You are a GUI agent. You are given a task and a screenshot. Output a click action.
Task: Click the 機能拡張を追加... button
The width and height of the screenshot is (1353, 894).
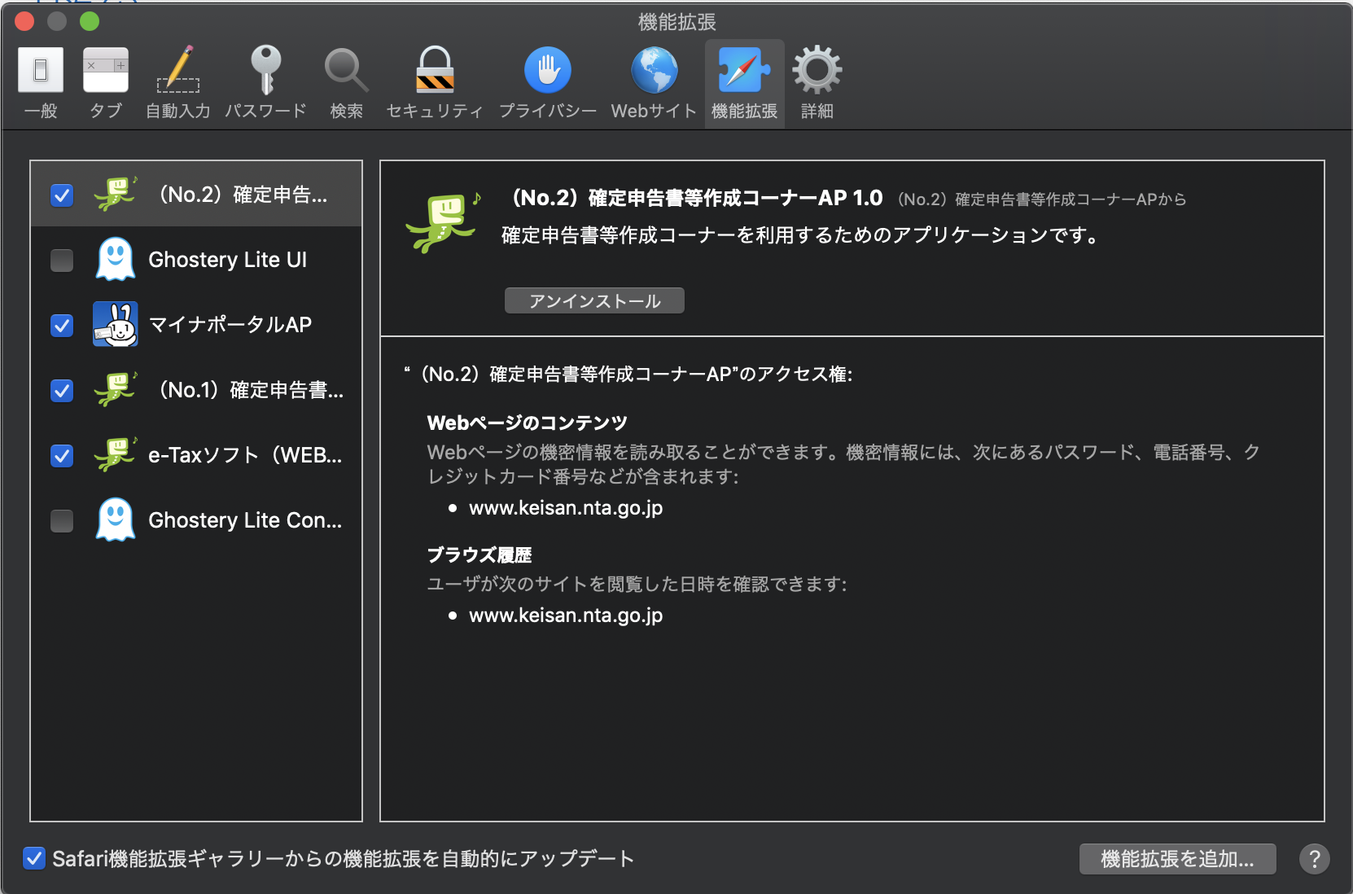click(x=1177, y=859)
